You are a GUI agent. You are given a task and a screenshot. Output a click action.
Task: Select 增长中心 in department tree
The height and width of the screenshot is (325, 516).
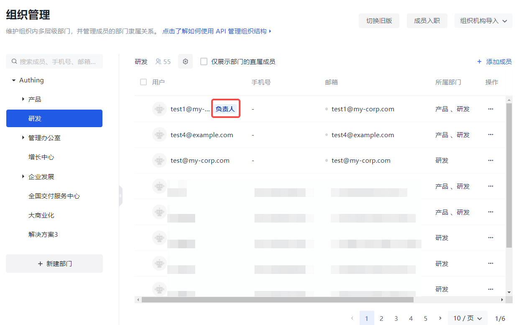tap(41, 157)
